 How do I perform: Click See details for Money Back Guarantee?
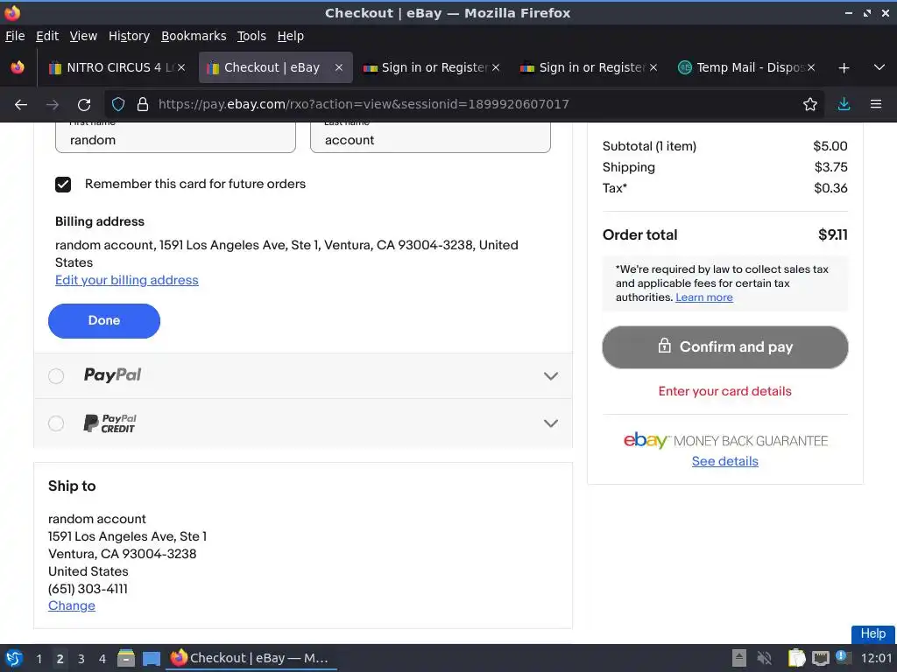coord(724,461)
